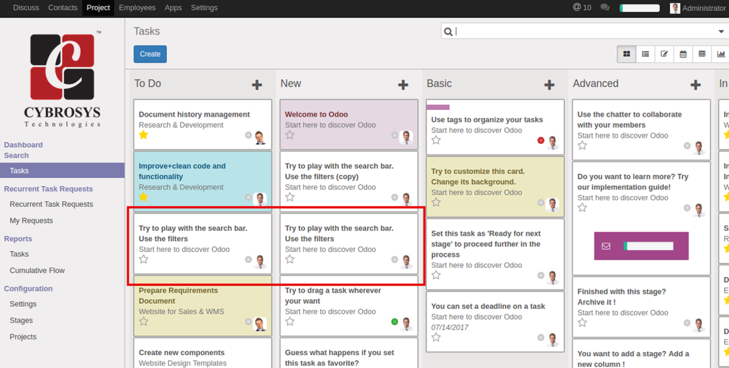Open the Administrator user menu
The width and height of the screenshot is (729, 368).
698,8
